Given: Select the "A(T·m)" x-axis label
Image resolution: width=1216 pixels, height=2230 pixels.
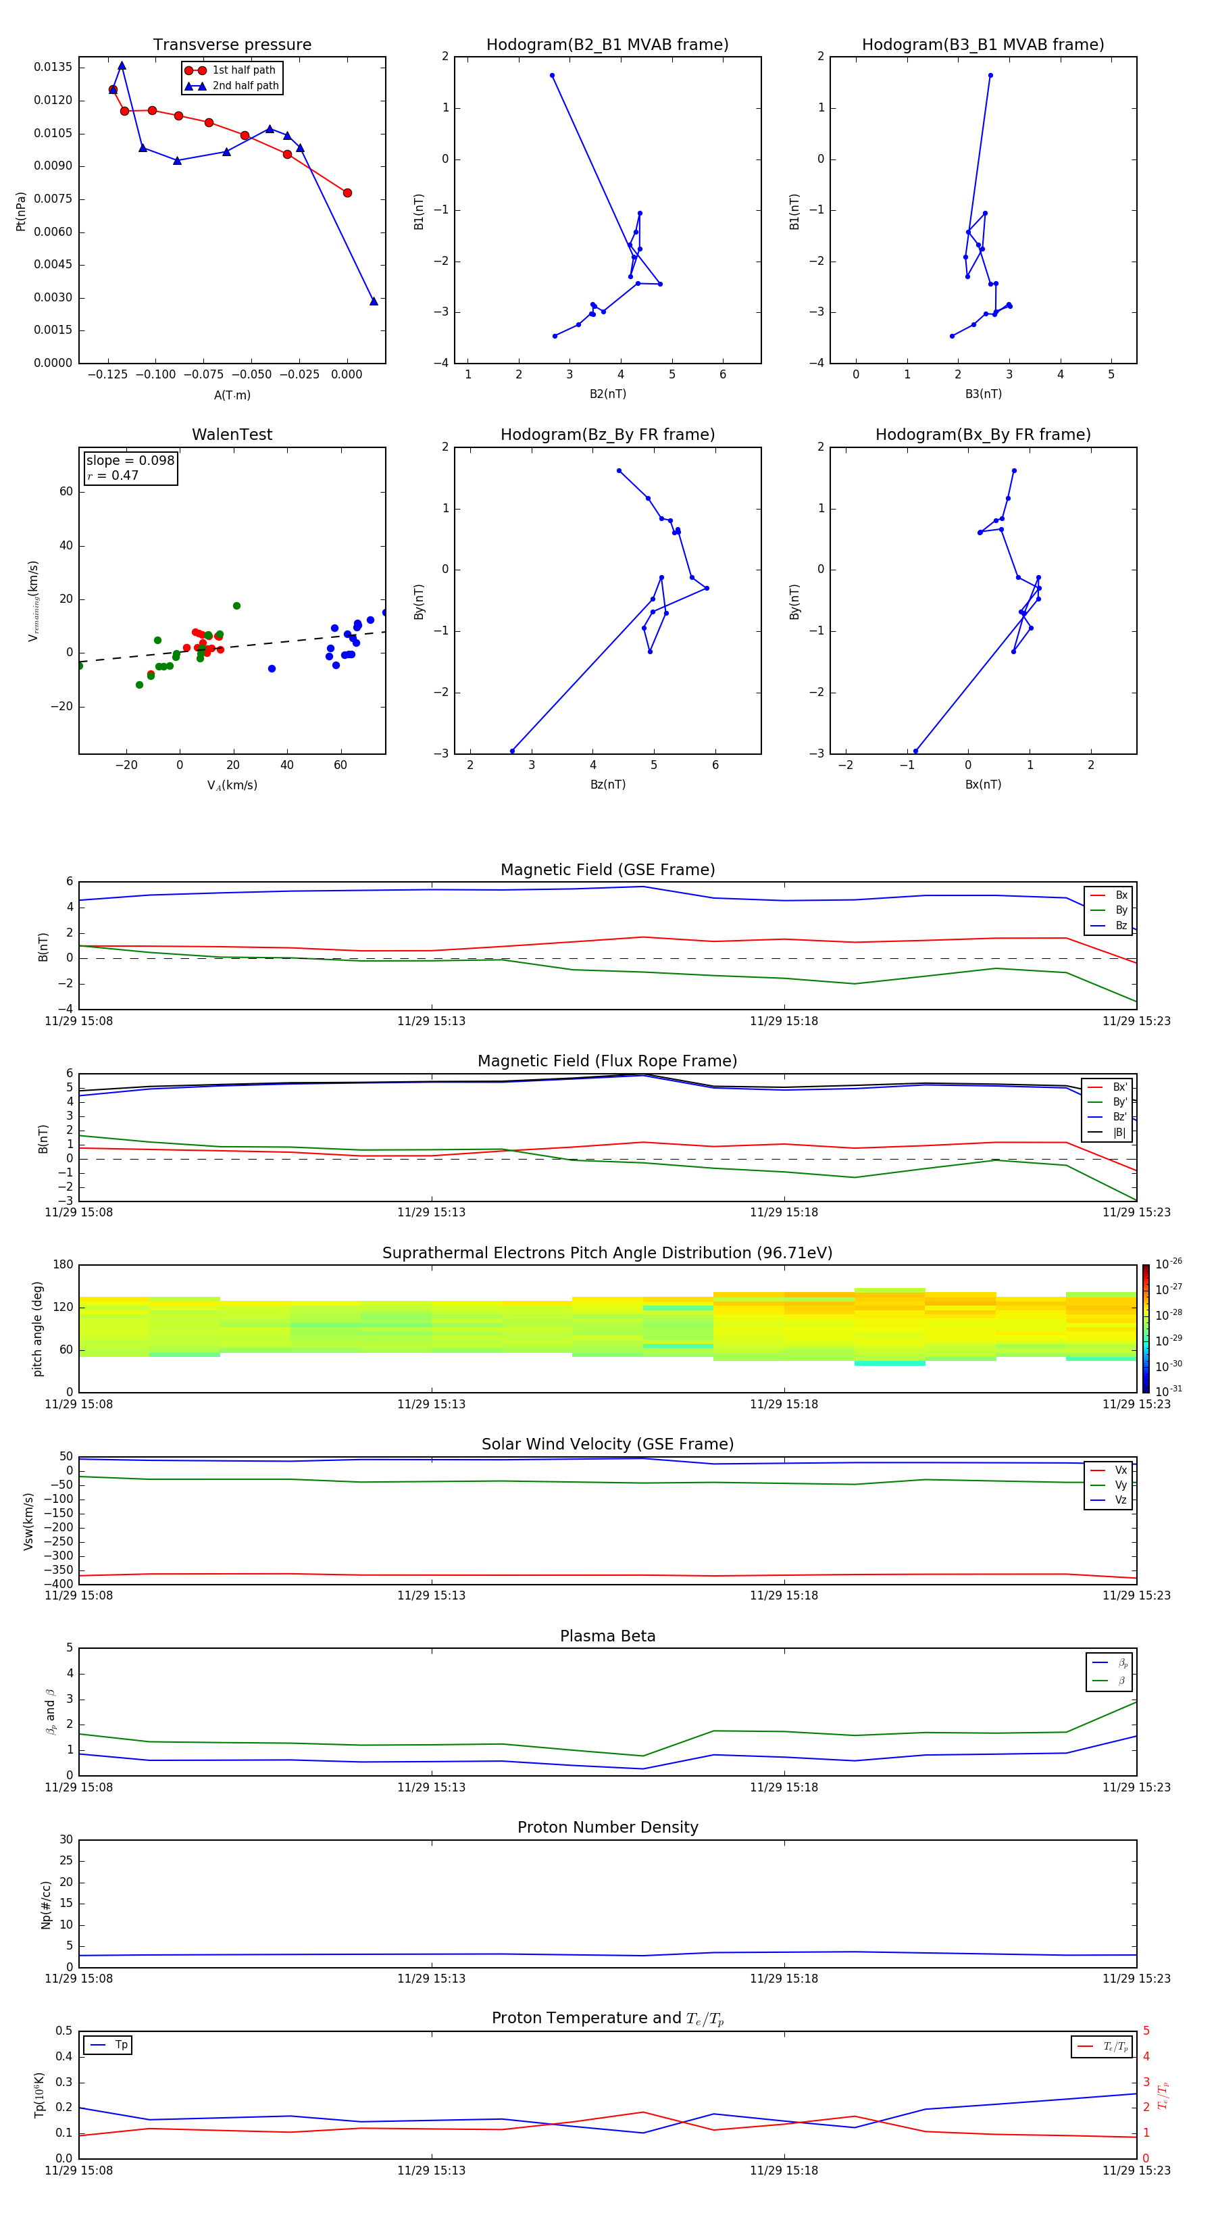Looking at the screenshot, I should [232, 395].
